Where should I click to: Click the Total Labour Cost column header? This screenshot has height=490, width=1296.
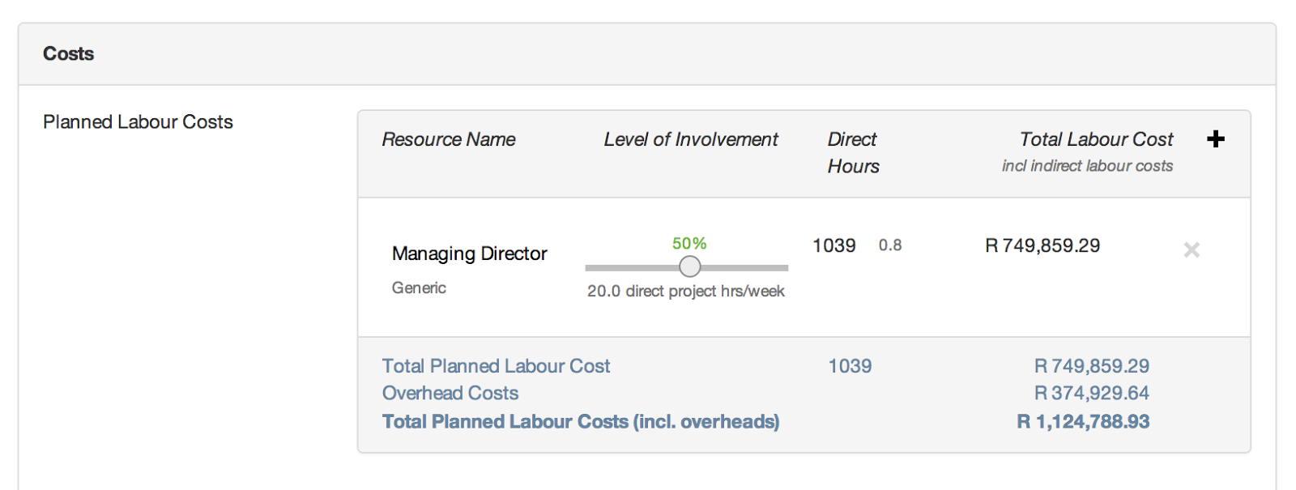click(1095, 138)
